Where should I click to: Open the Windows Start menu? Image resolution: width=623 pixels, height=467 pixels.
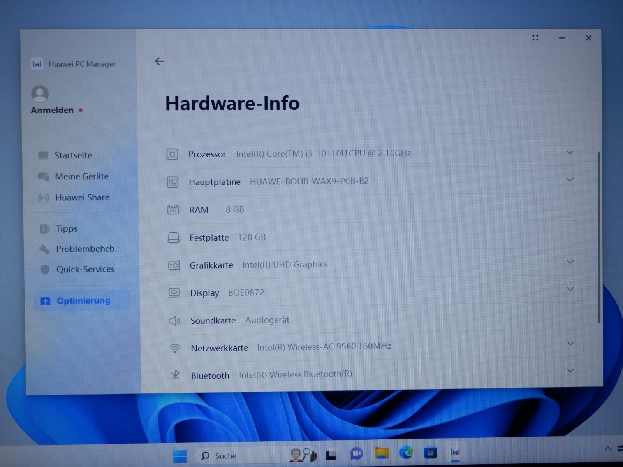coord(180,456)
